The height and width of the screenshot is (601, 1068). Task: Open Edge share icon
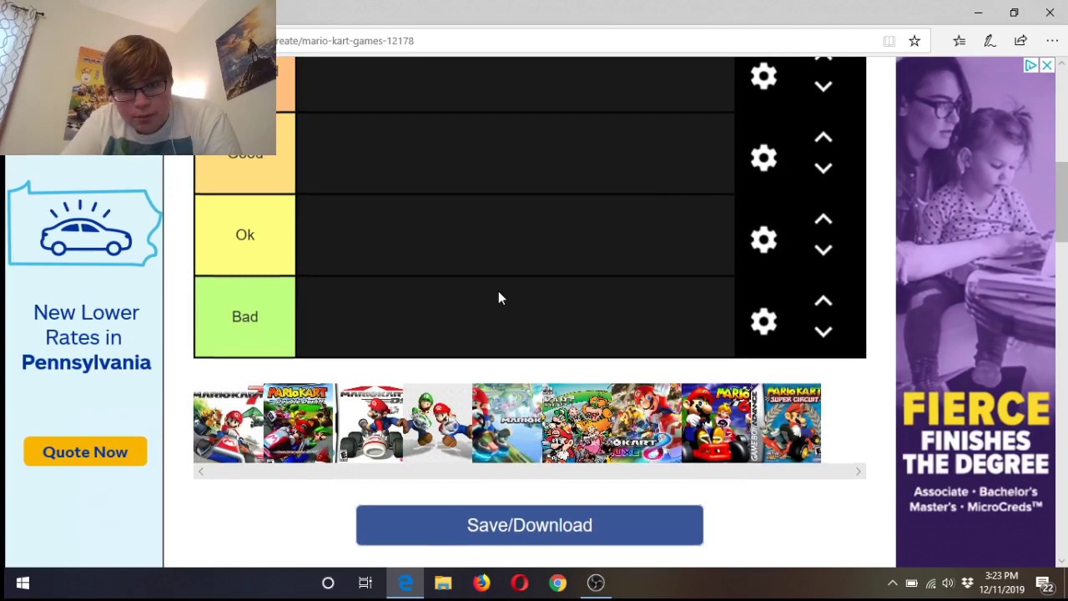[1020, 40]
